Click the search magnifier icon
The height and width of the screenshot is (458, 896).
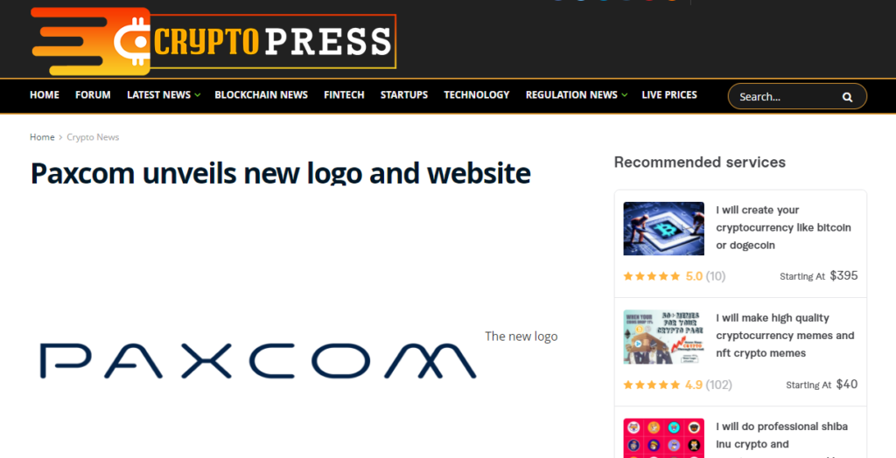pyautogui.click(x=847, y=97)
